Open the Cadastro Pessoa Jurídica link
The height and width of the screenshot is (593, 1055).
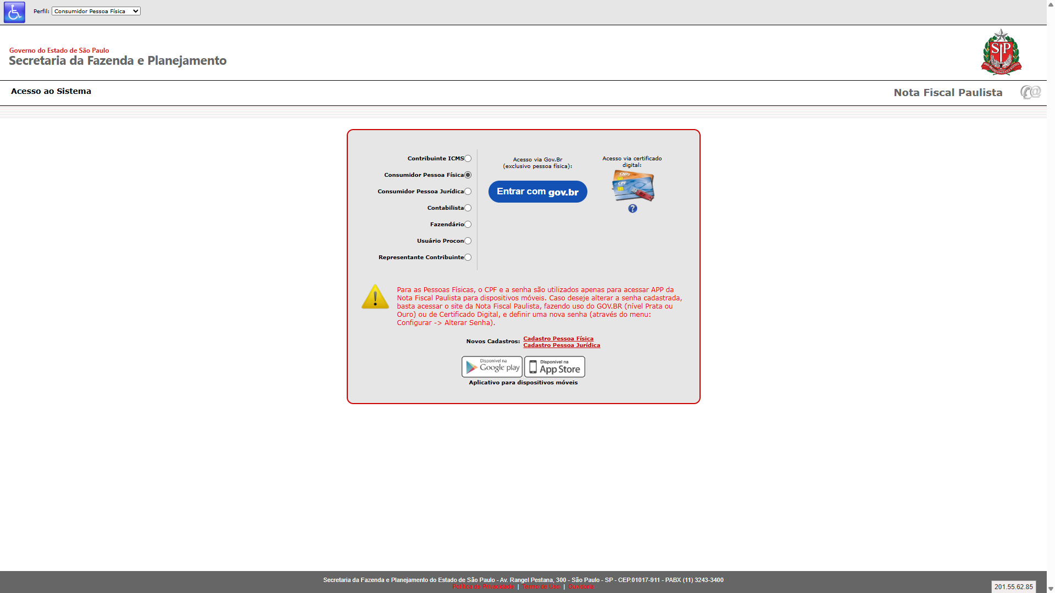[x=562, y=345]
